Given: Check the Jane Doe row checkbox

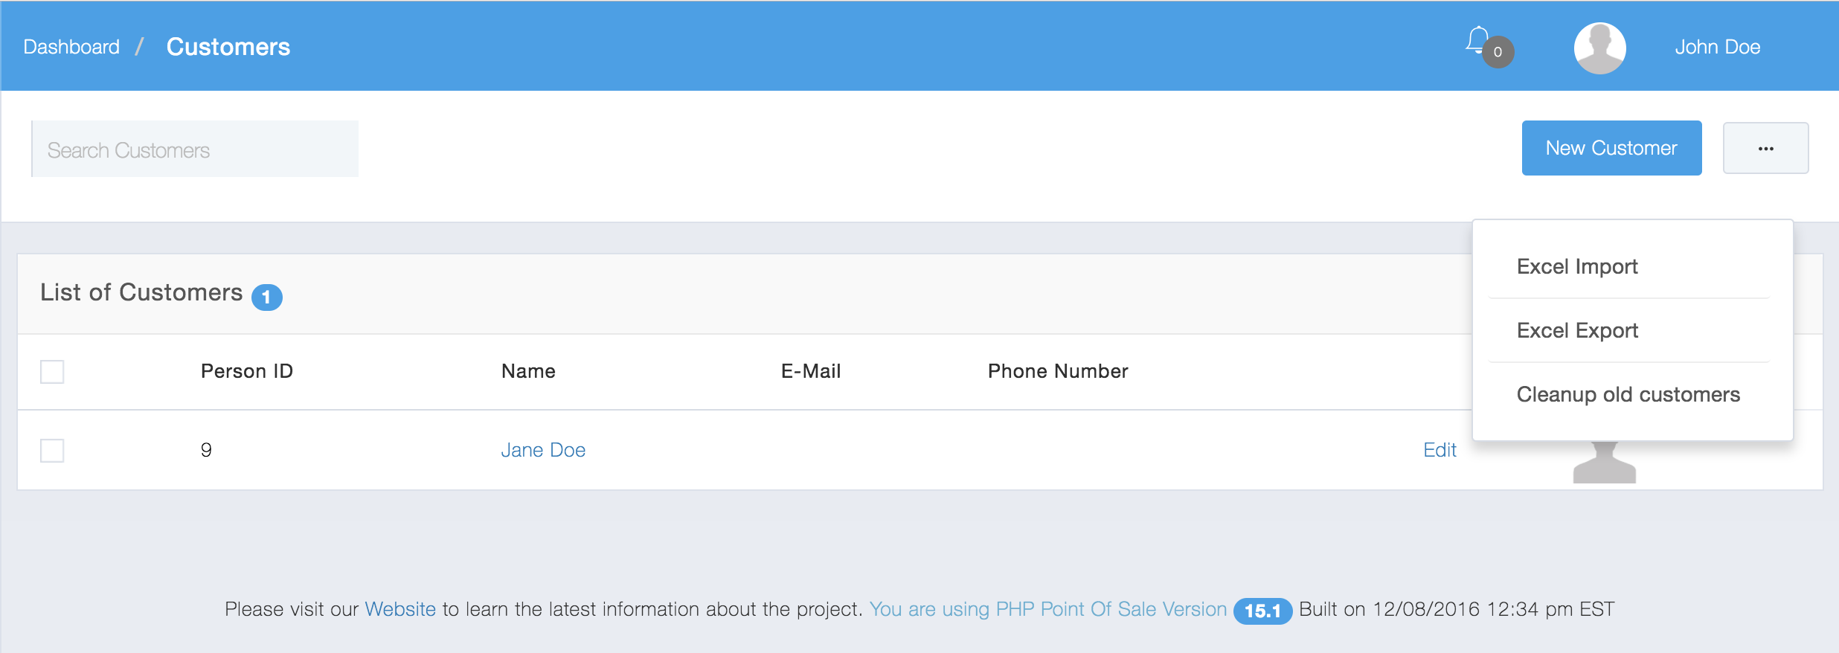Looking at the screenshot, I should click(x=52, y=450).
